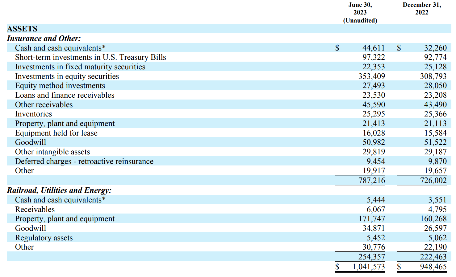This screenshot has width=456, height=277.
Task: Select the subtotal 254,357
Action: coord(372,257)
